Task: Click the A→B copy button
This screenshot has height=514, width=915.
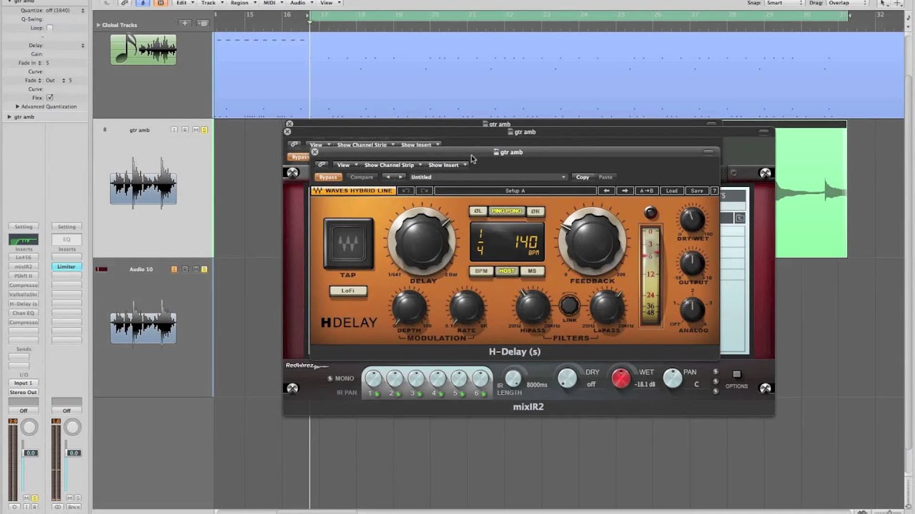Action: click(x=647, y=191)
